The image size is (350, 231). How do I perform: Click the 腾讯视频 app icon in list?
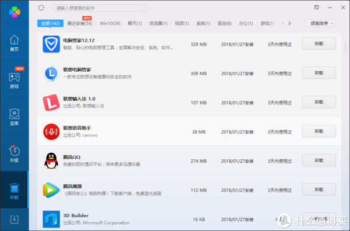point(51,190)
